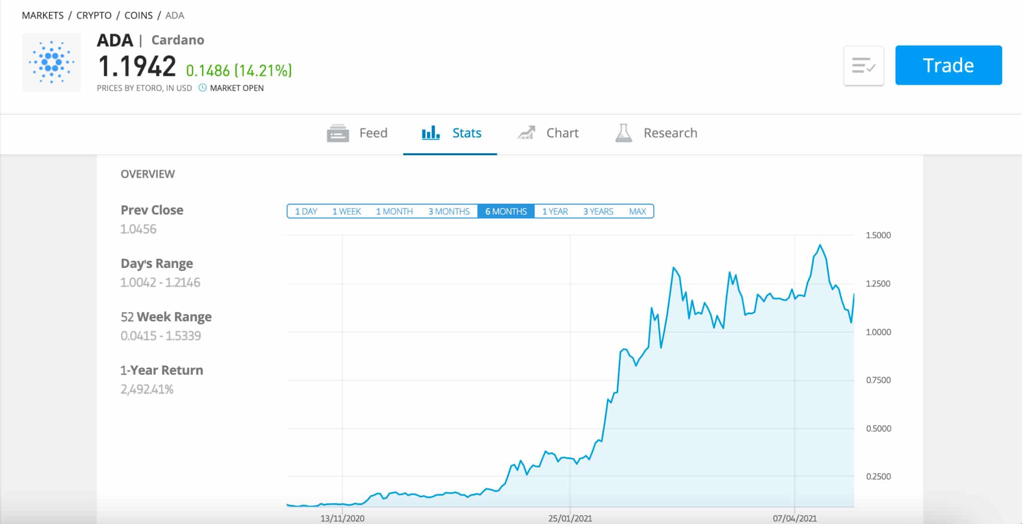Image resolution: width=1022 pixels, height=524 pixels.
Task: Click the return value 2,492.41%
Action: [x=147, y=389]
